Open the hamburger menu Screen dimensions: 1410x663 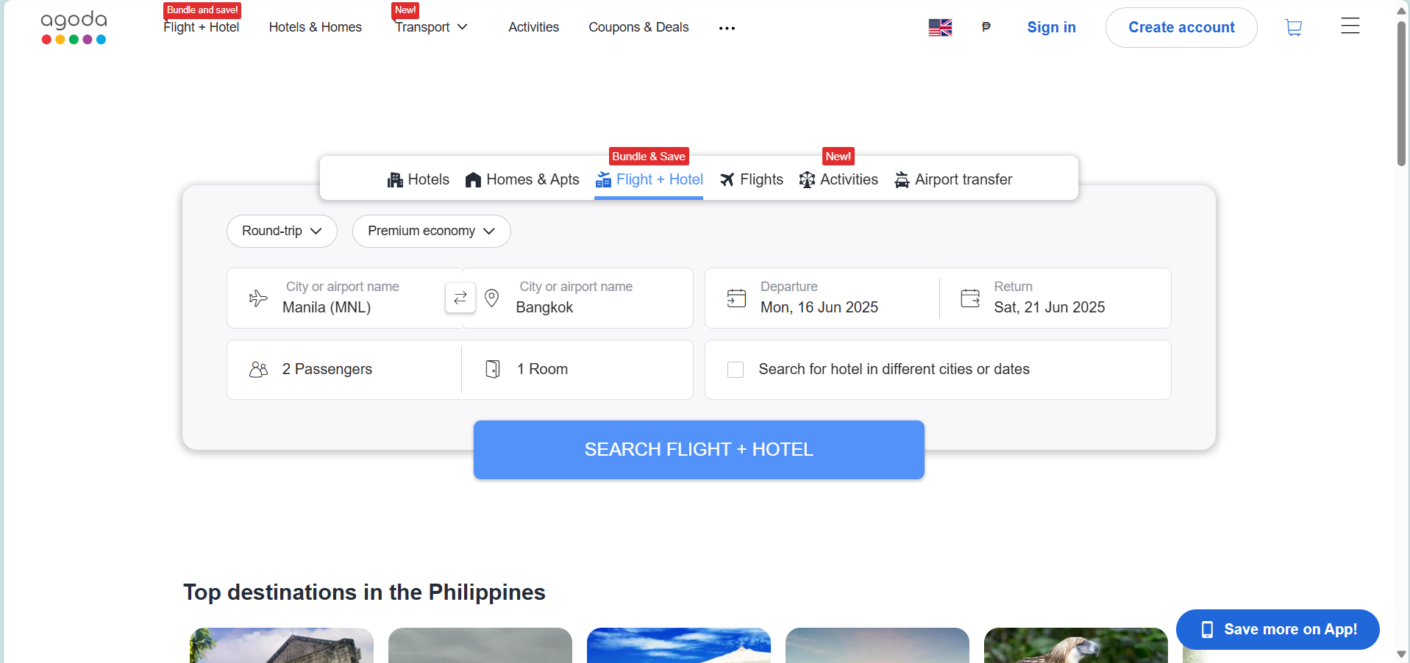[1350, 26]
